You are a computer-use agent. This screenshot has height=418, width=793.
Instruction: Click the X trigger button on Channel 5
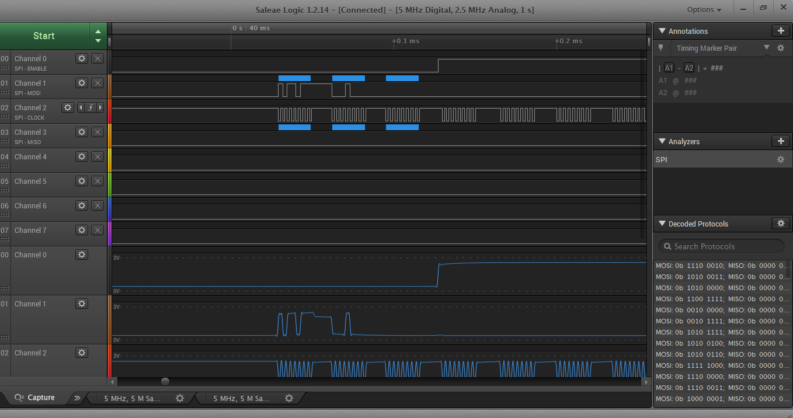tap(98, 181)
